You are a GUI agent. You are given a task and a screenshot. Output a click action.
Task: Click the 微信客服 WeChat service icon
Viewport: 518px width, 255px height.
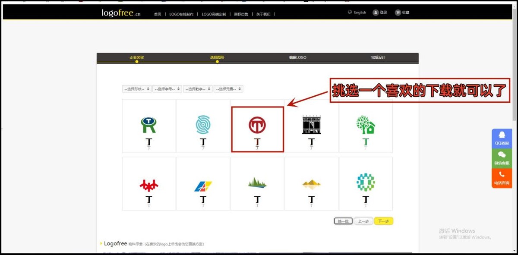point(501,155)
